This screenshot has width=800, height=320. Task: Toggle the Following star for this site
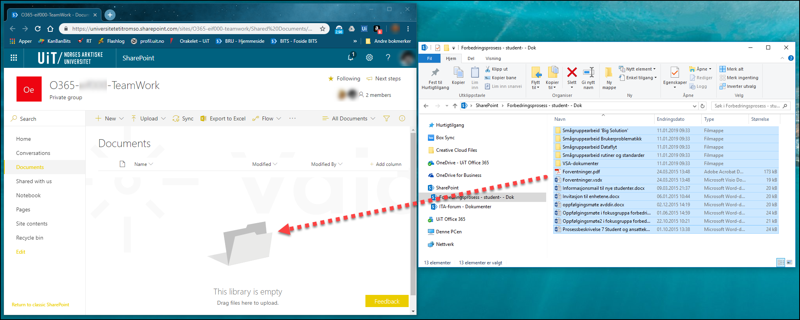pos(331,78)
